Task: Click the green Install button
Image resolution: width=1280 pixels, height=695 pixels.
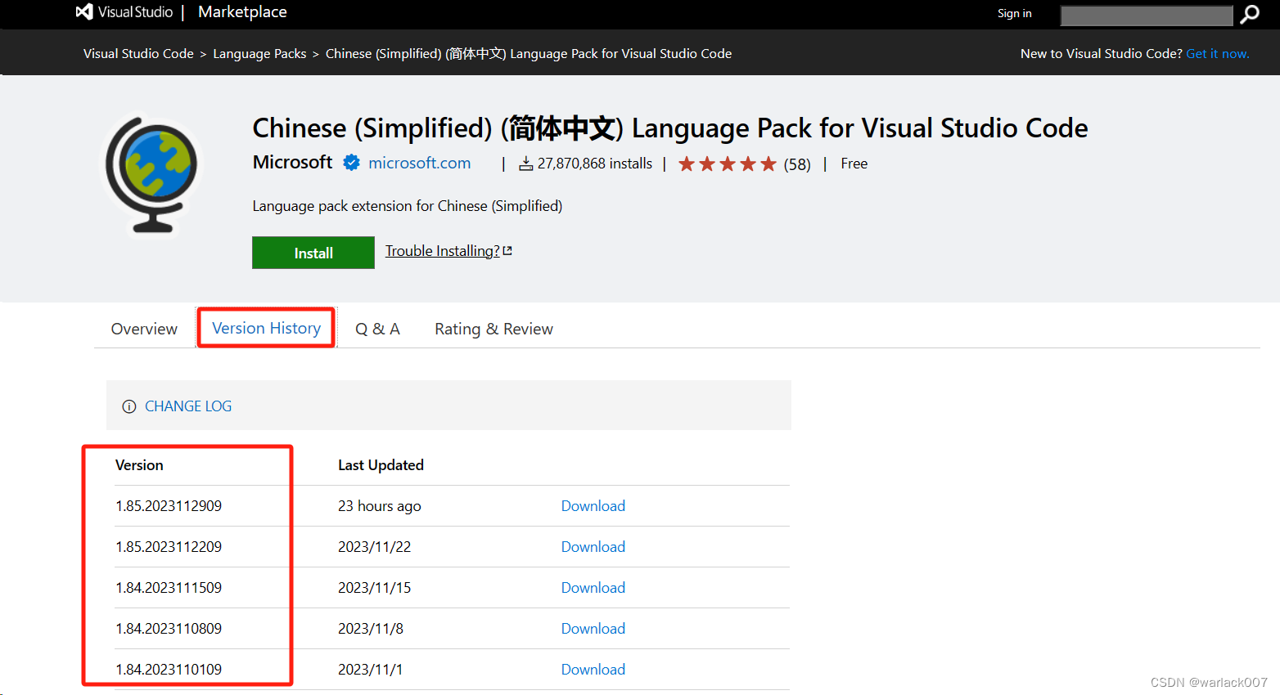Action: point(313,253)
